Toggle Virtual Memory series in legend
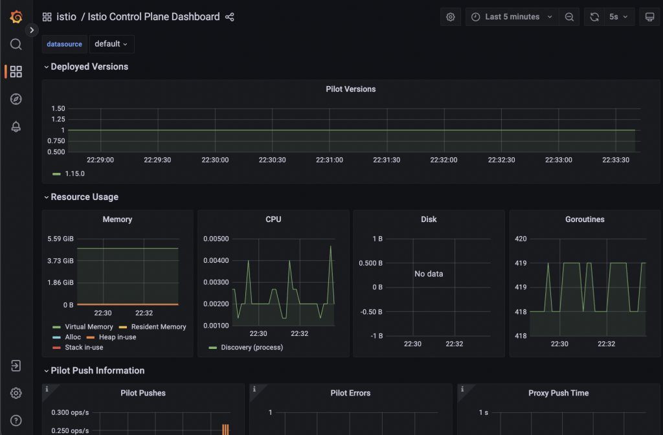Screen dimensions: 663x435 coord(89,327)
